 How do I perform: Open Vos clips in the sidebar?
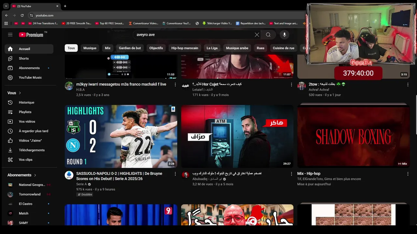(29, 160)
